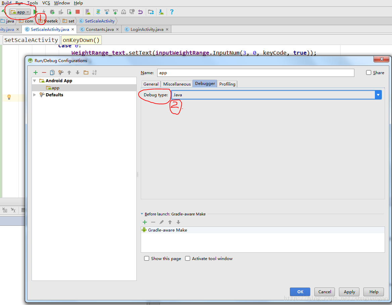Collapse the Before launch section triangle

[x=142, y=214]
